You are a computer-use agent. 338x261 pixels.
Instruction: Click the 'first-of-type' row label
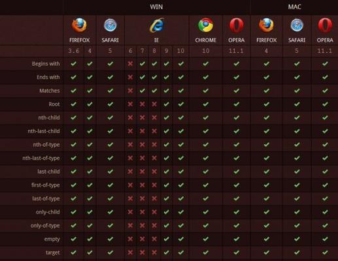click(46, 185)
